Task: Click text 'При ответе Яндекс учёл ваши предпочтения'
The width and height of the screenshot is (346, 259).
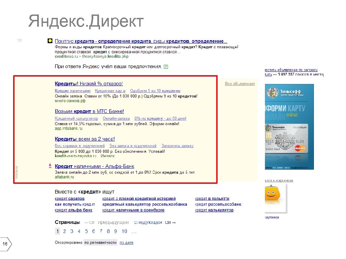Action: point(108,66)
